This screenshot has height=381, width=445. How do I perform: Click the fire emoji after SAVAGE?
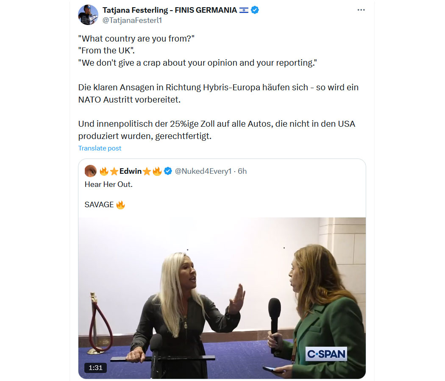click(x=120, y=205)
